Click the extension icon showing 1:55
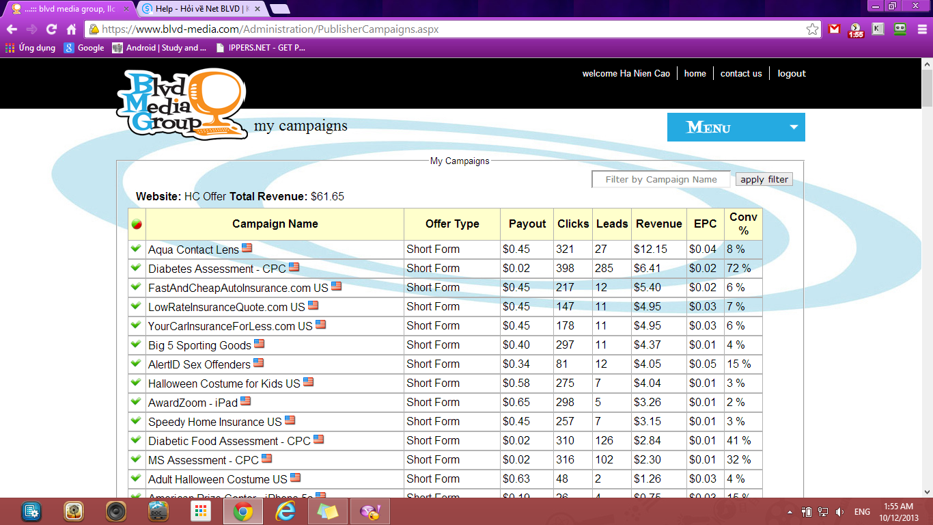The image size is (933, 525). [x=856, y=30]
